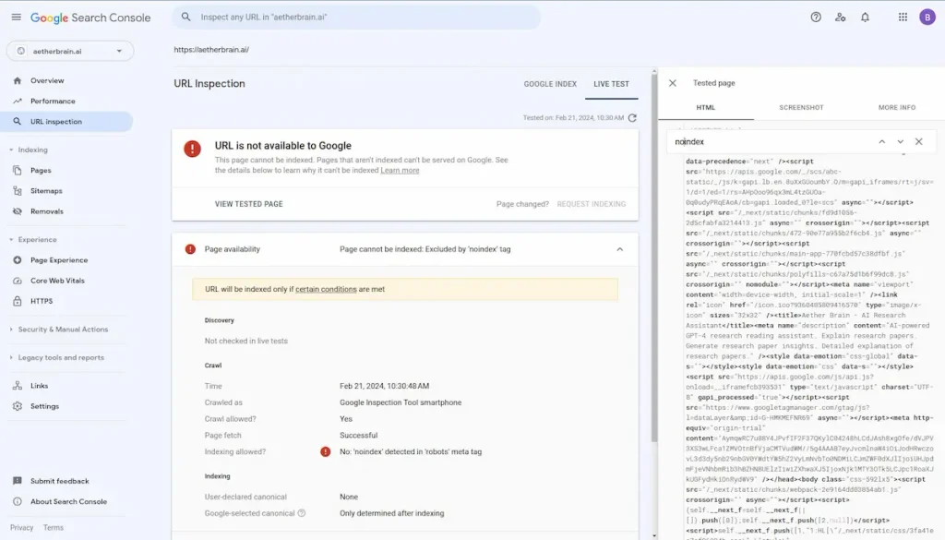This screenshot has width=945, height=540.
Task: Expand Security & Manual Actions section
Action: point(58,329)
